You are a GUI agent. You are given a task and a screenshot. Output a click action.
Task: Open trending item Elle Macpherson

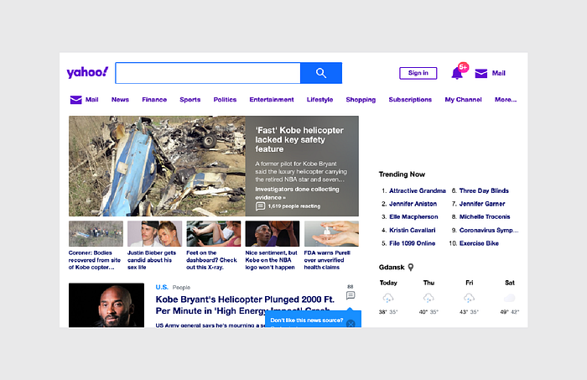(x=413, y=216)
